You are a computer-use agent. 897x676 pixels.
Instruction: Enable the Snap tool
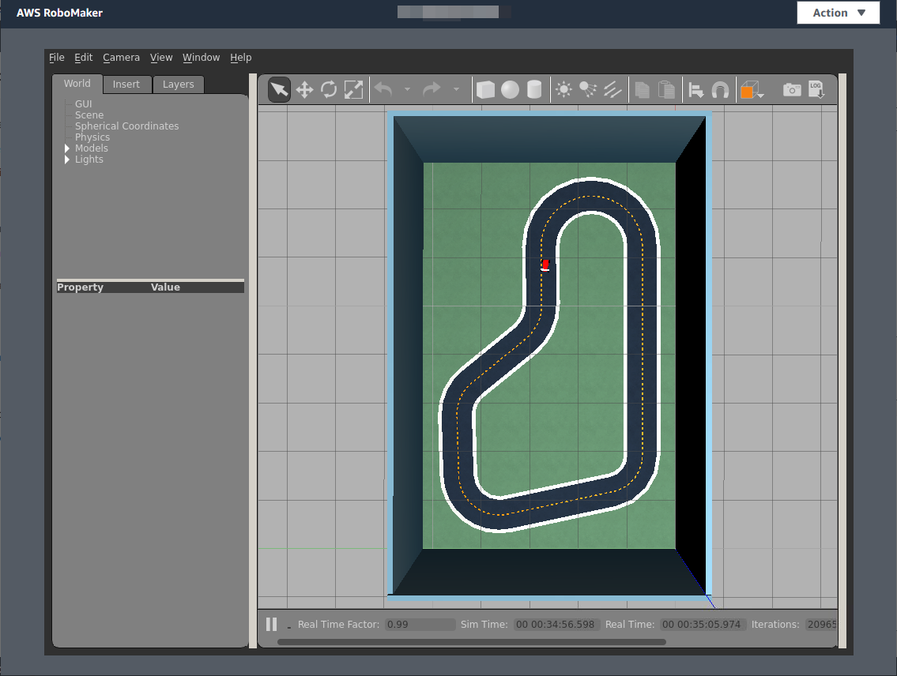pyautogui.click(x=720, y=89)
